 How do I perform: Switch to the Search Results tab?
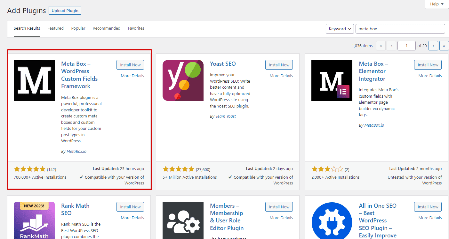coord(27,28)
